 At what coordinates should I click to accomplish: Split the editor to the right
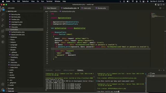point(160,8)
